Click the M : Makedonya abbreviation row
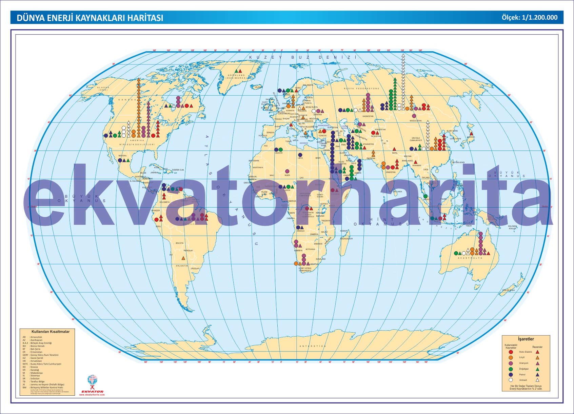The image size is (574, 414). pos(33,373)
